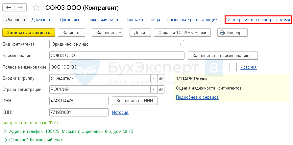Viewport: 293px width, 145px height.
Task: Click the РОССИЯ country field
Action: [x=100, y=90]
